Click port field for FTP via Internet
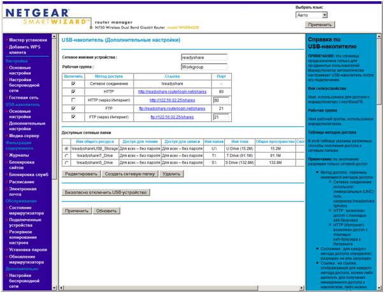 [x=221, y=117]
